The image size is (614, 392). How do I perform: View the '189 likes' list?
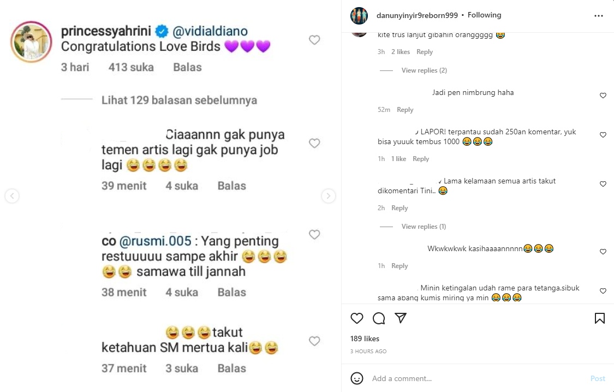[365, 338]
